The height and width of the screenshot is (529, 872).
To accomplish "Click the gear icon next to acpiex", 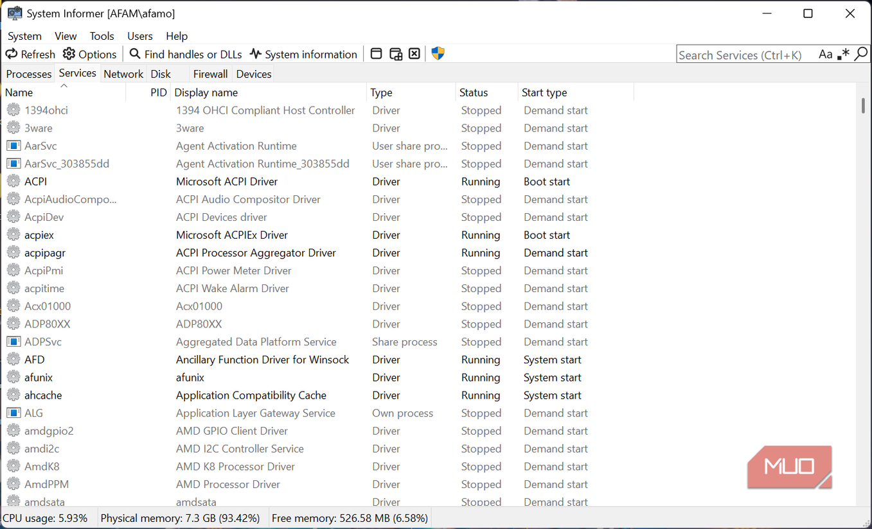I will click(x=13, y=235).
